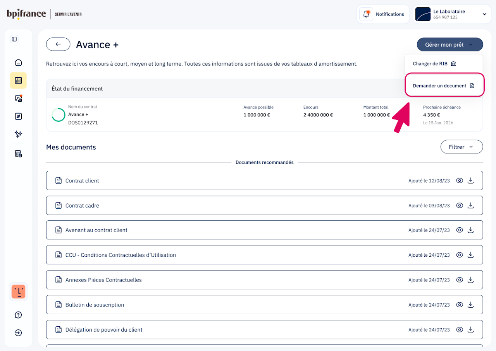Click the financing progress ring
This screenshot has width=496, height=351.
(59, 115)
